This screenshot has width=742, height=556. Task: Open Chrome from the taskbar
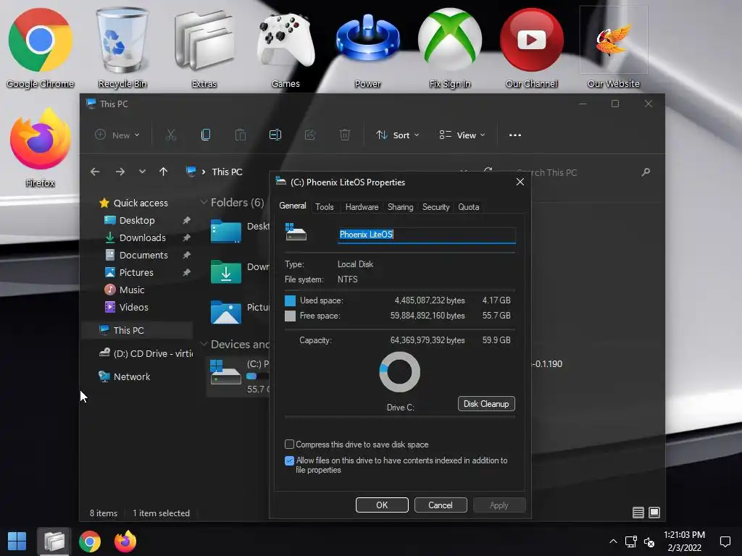click(89, 542)
